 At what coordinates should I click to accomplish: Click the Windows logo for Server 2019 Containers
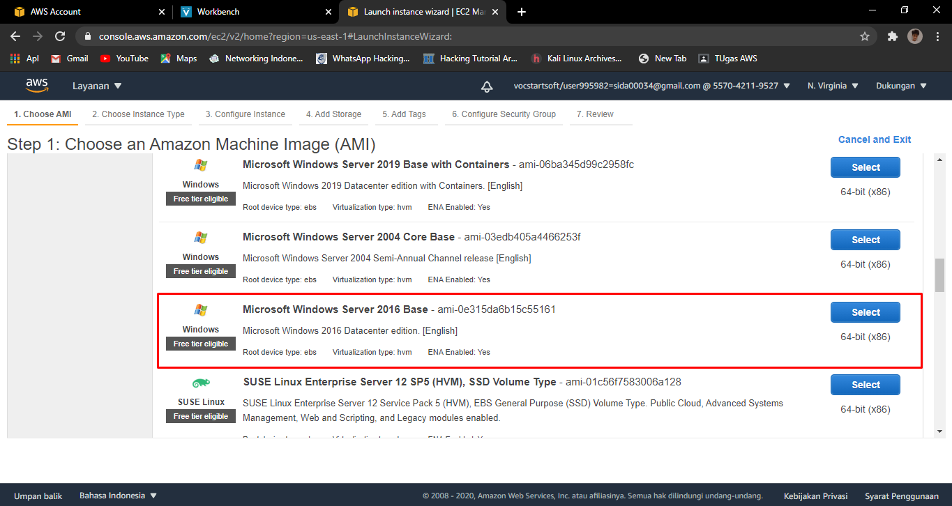point(201,165)
